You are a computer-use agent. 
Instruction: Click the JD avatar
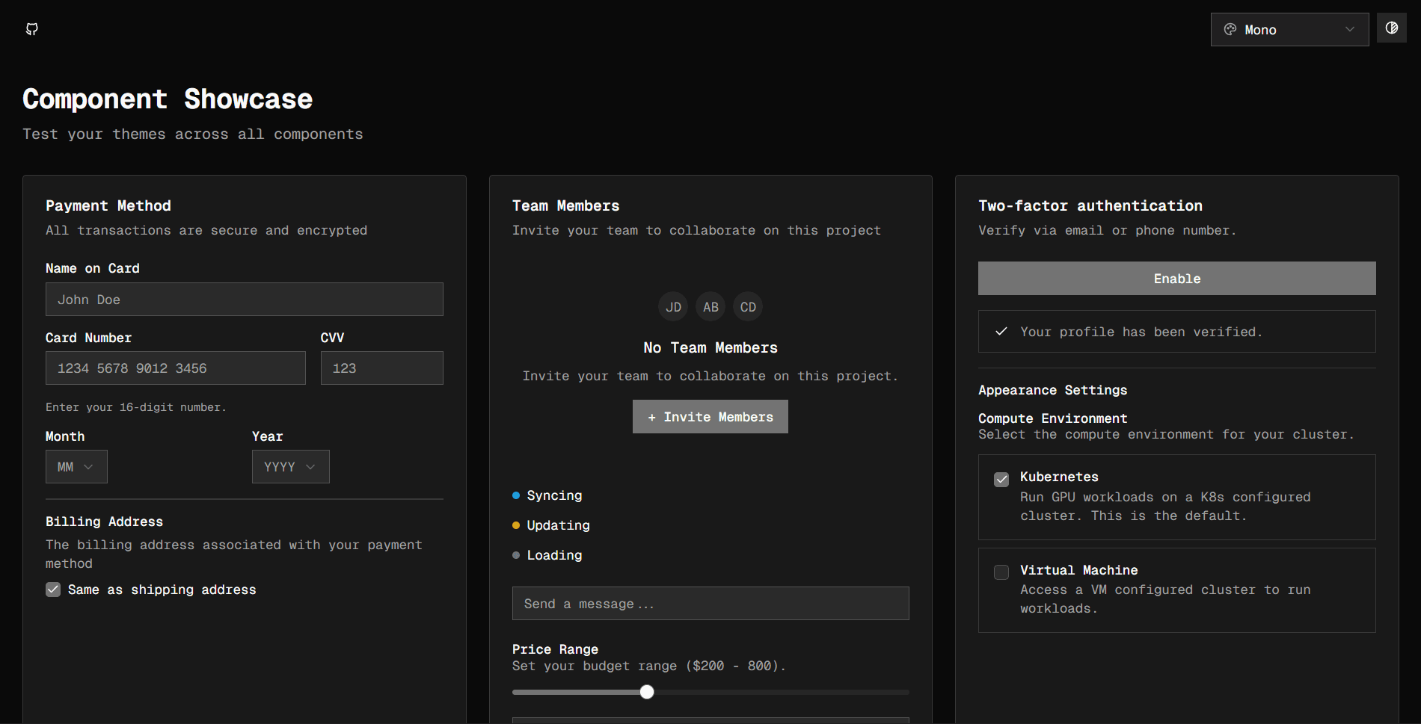[x=673, y=307]
